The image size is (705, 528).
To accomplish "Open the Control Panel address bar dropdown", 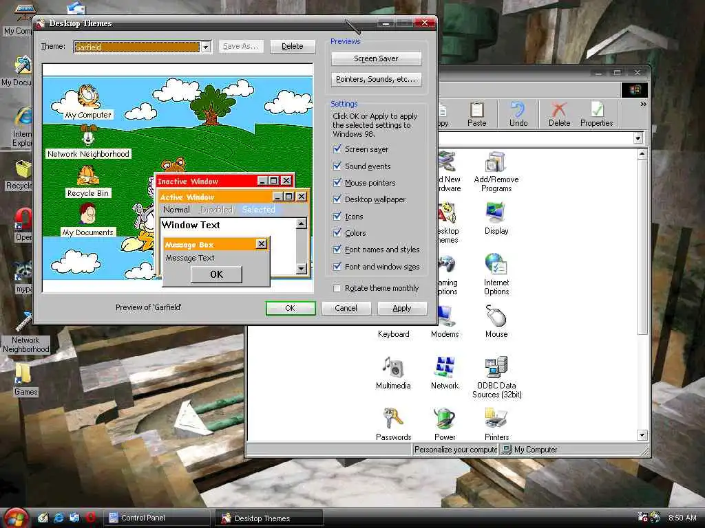I will click(x=638, y=138).
